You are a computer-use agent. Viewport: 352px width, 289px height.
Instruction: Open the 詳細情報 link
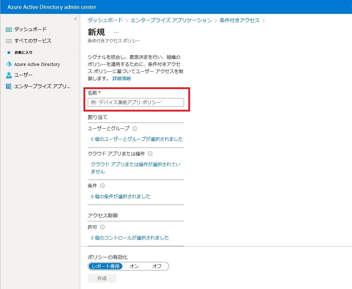122,78
